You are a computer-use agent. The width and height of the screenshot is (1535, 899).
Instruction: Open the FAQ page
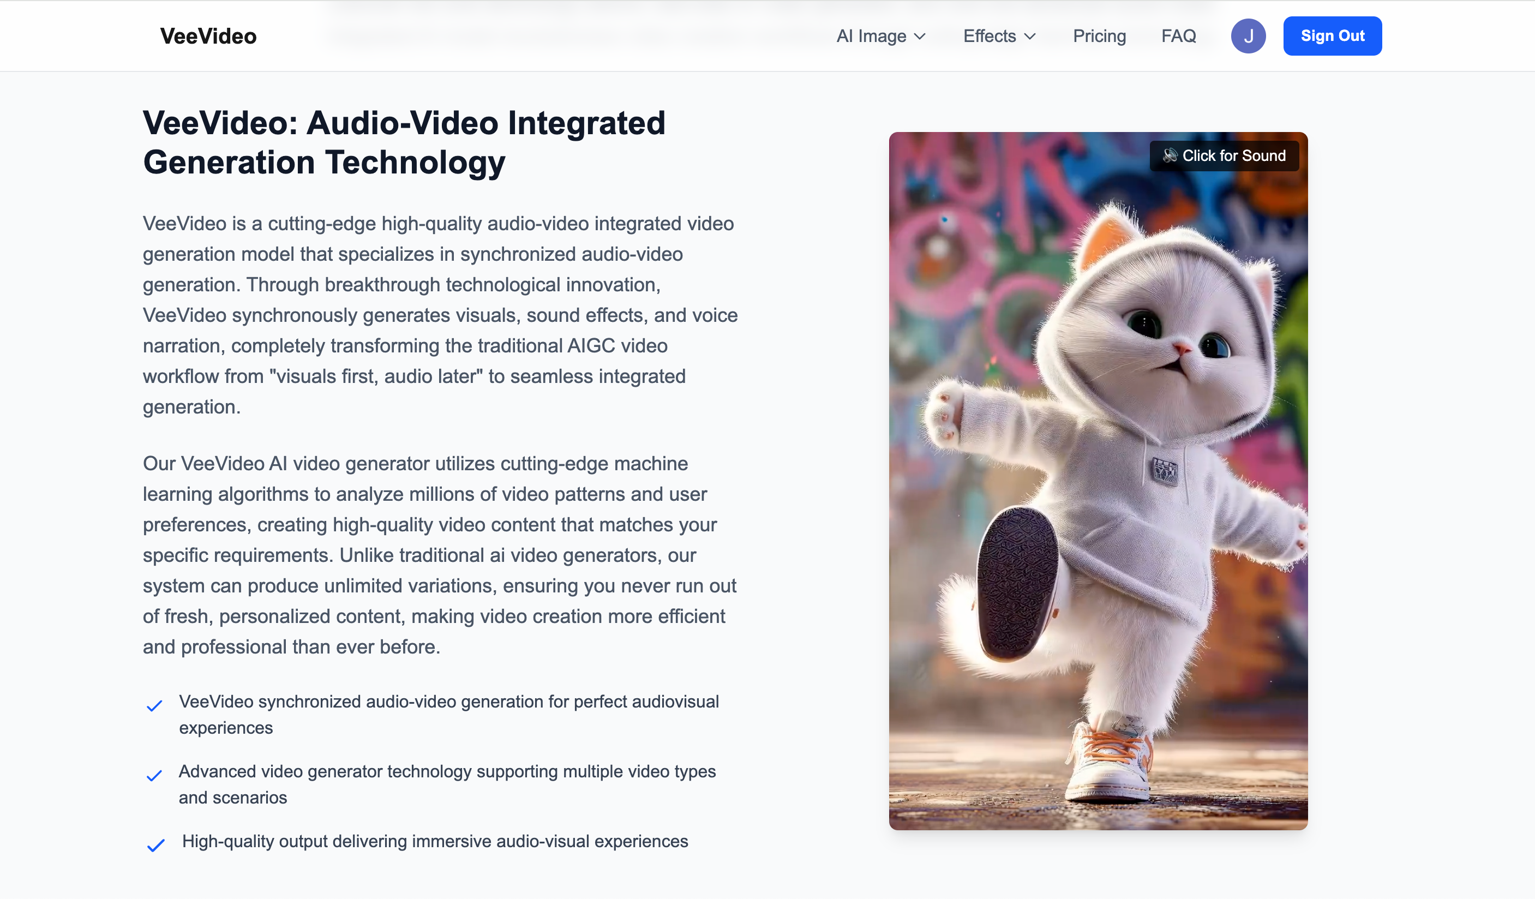(1178, 36)
